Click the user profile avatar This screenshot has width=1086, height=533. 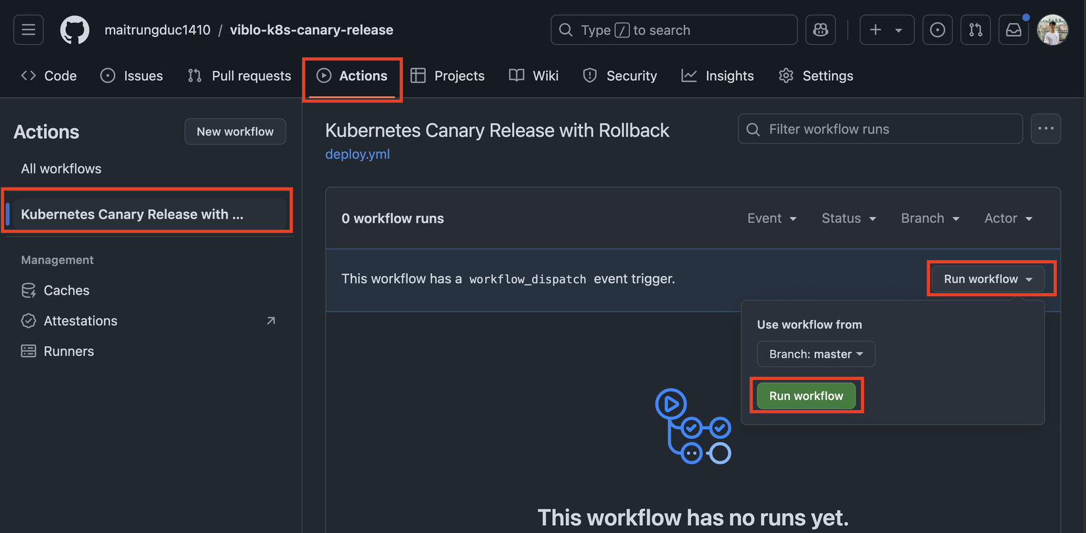tap(1052, 30)
